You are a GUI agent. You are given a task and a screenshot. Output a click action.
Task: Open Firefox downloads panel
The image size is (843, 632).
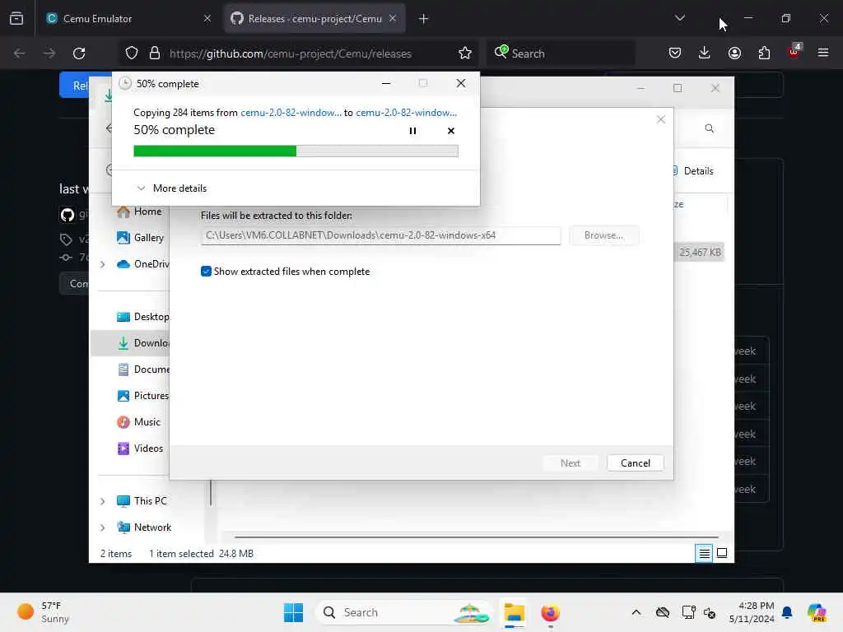(x=705, y=53)
